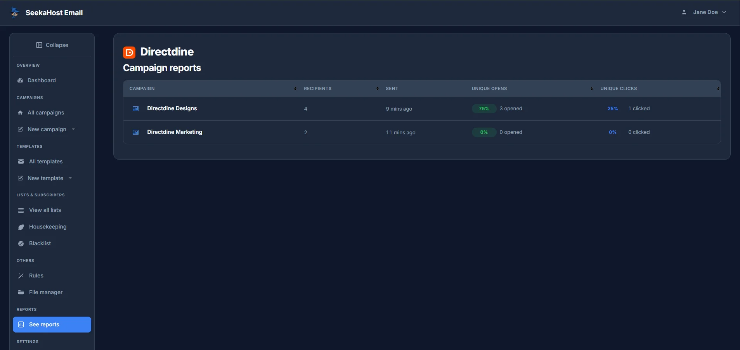Click the New campaign edit icon
The image size is (740, 350).
point(20,129)
